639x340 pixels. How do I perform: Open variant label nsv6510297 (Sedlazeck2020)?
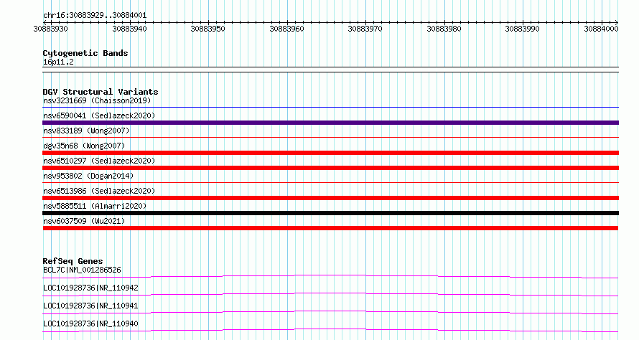click(99, 161)
